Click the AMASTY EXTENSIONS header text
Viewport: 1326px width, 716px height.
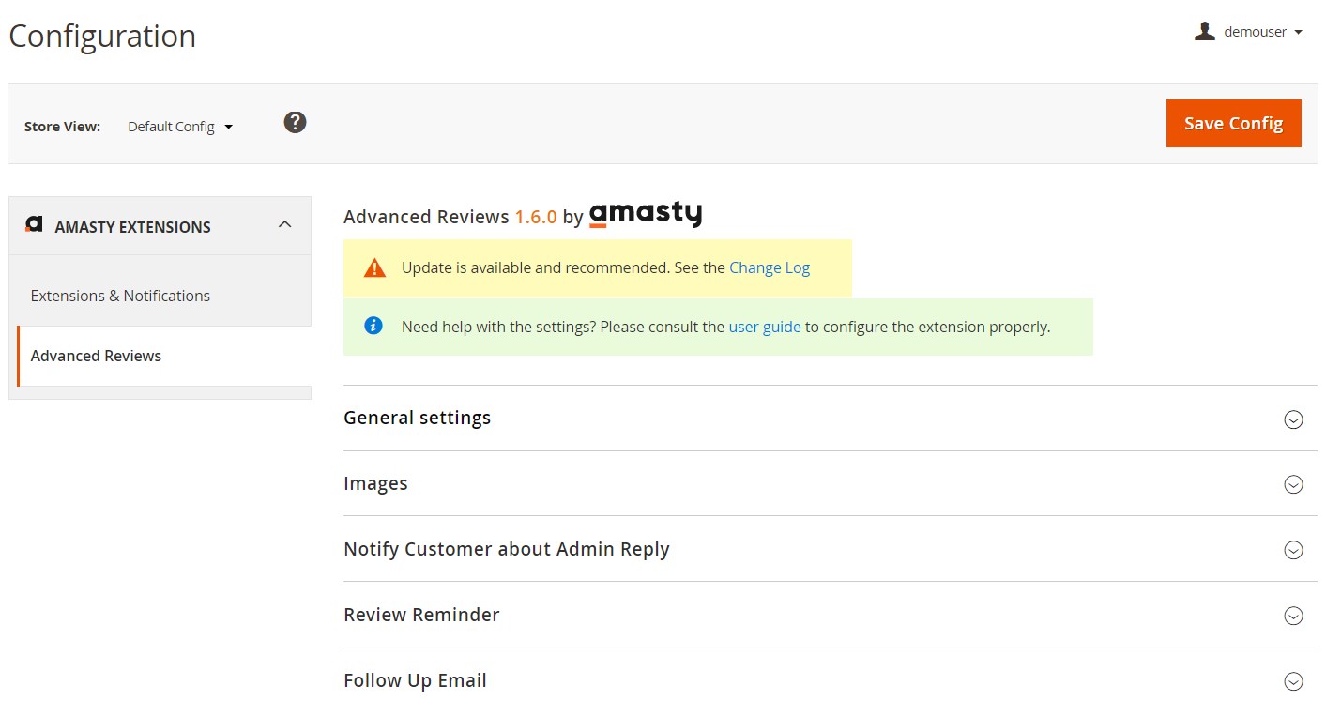click(133, 226)
